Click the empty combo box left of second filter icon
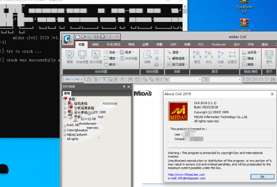 [186, 79]
